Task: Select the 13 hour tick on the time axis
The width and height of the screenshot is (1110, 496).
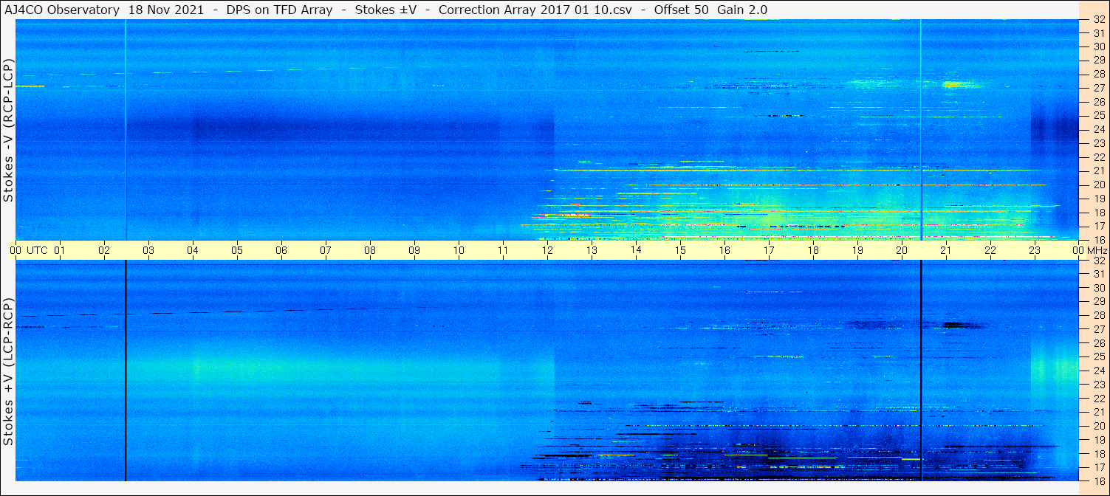Action: click(x=592, y=250)
